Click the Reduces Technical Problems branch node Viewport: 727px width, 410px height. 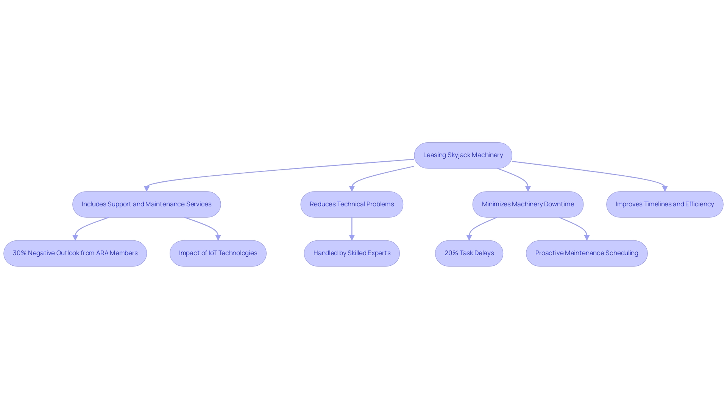[351, 203]
